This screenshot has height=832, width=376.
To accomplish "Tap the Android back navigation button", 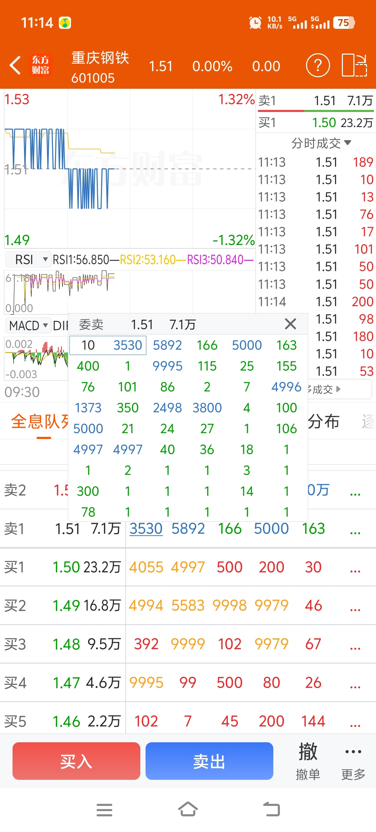I will click(x=272, y=809).
